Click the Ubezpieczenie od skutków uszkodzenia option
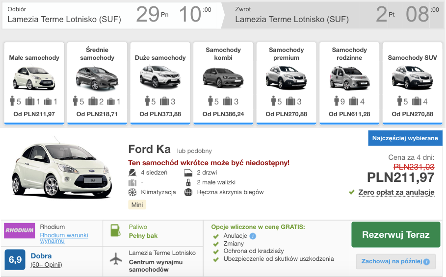The height and width of the screenshot is (277, 446). coord(279,259)
